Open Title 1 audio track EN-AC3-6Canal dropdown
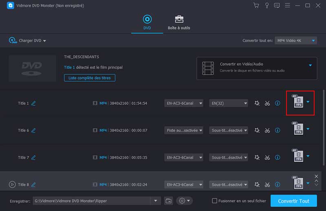The height and width of the screenshot is (211, 326). (184, 103)
